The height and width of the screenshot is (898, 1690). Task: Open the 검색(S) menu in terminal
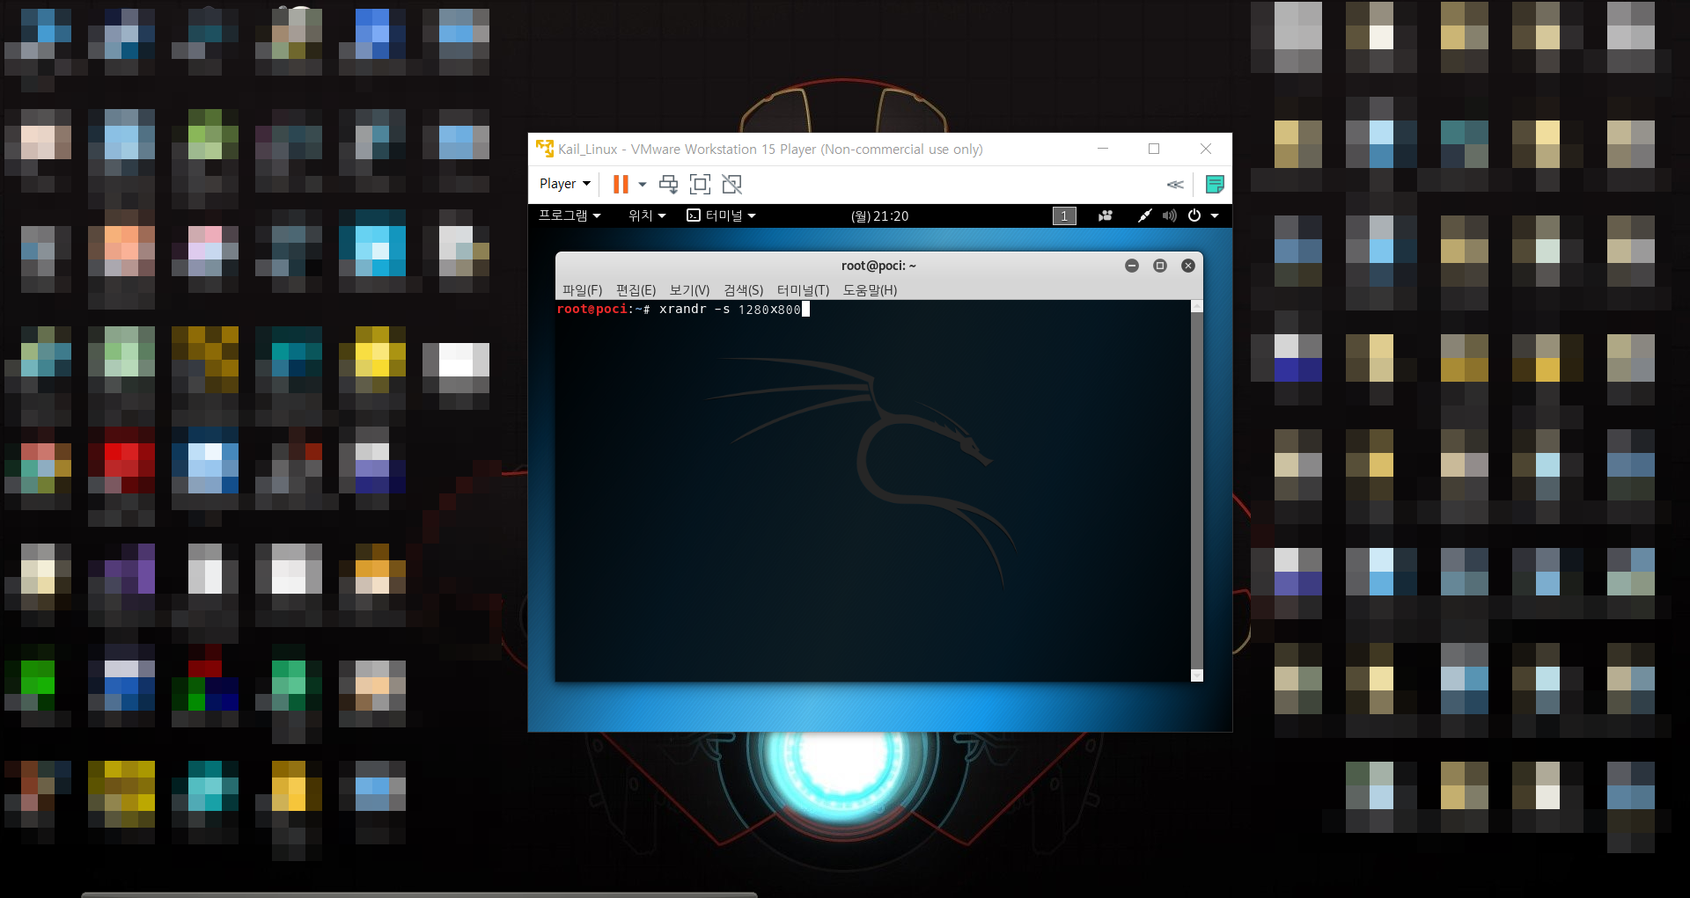(743, 290)
